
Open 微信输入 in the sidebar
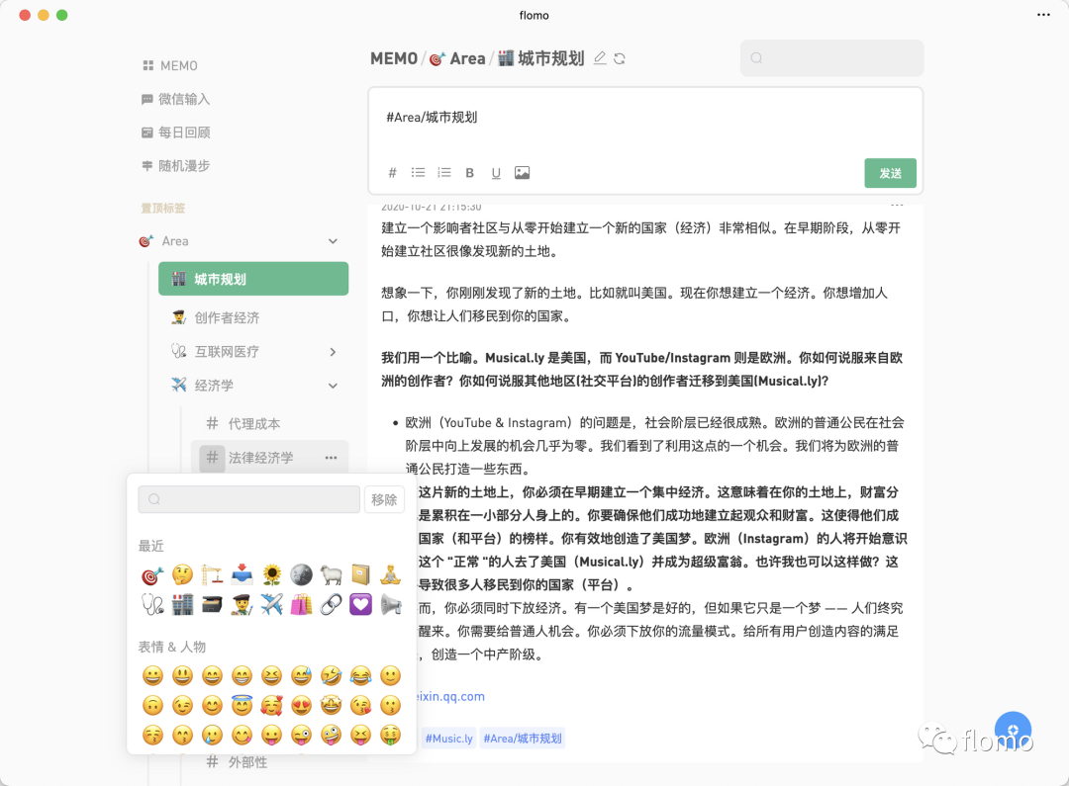click(175, 99)
